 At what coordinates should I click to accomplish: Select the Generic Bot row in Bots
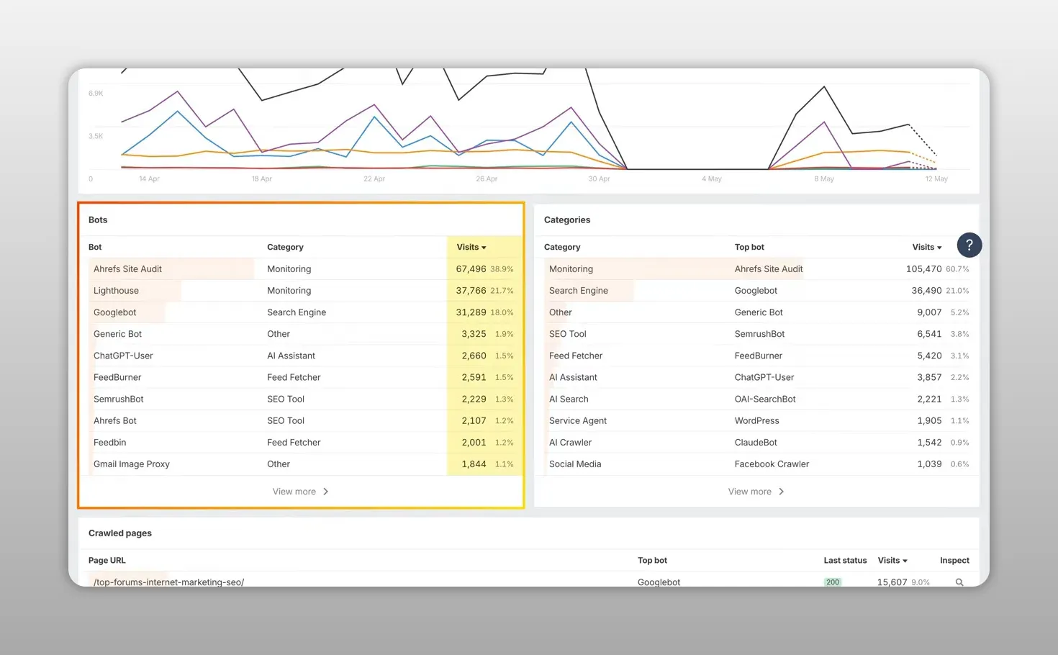pos(301,334)
